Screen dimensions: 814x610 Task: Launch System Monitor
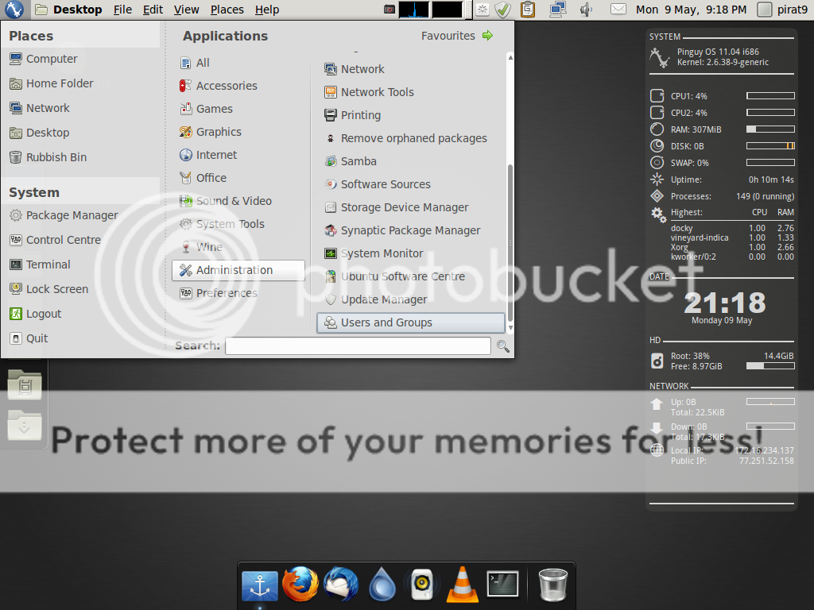tap(410, 253)
